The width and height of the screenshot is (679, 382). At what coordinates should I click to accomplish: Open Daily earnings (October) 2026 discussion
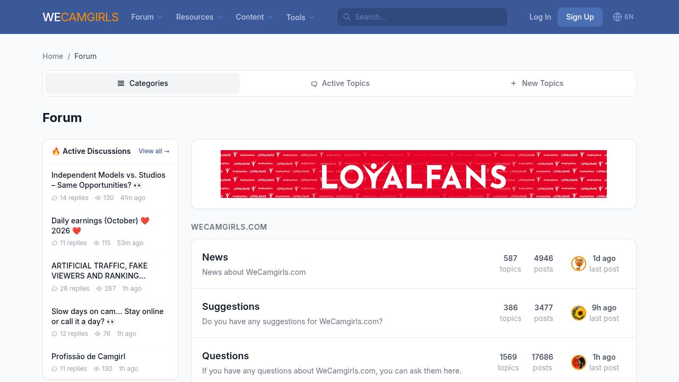100,225
